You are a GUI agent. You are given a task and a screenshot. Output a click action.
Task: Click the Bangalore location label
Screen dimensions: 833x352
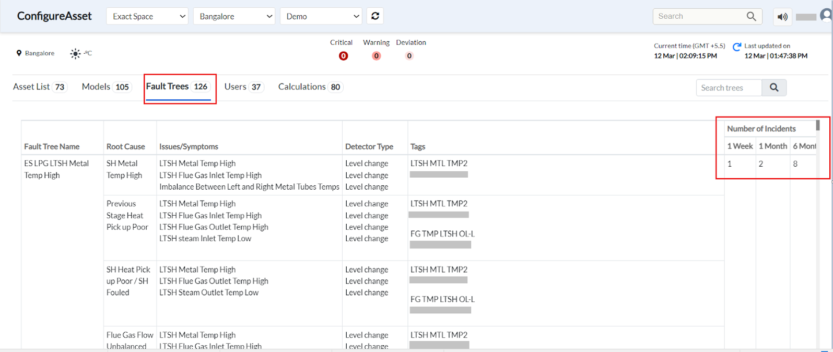40,53
